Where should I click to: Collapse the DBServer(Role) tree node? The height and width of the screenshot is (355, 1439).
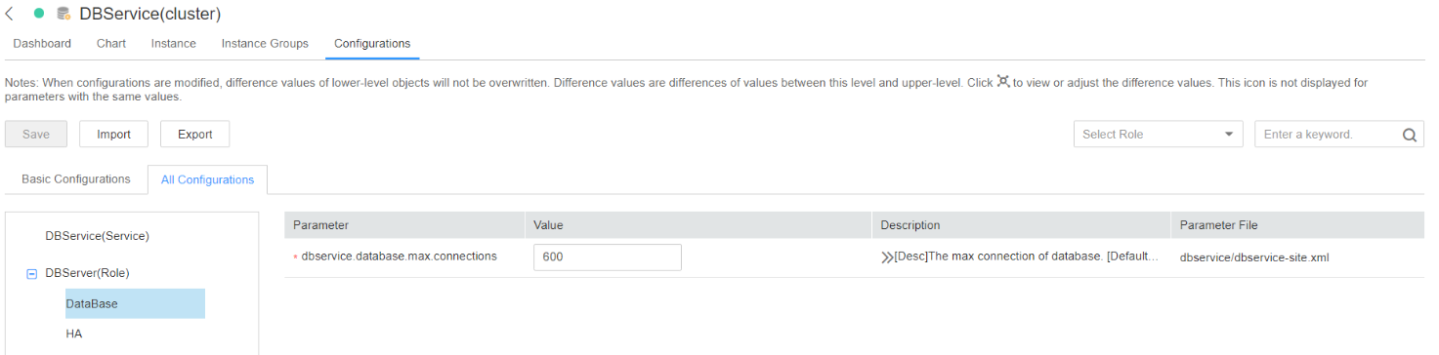point(31,274)
